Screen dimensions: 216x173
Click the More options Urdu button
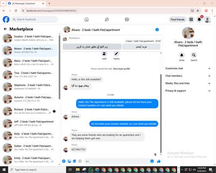tap(141, 47)
